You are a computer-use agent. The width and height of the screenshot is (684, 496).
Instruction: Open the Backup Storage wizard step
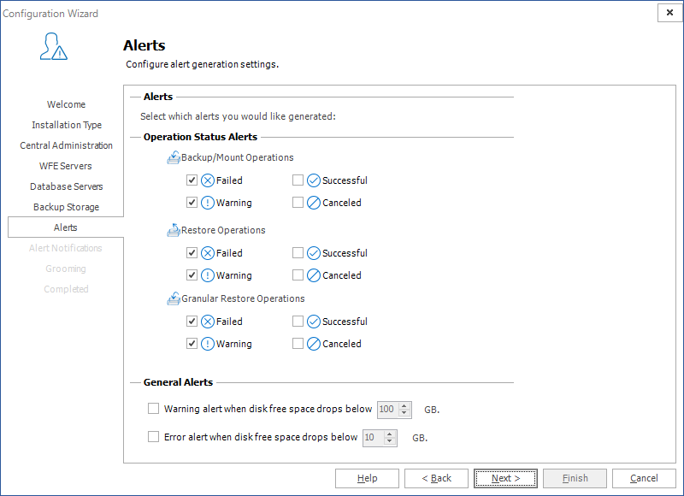[x=66, y=207]
